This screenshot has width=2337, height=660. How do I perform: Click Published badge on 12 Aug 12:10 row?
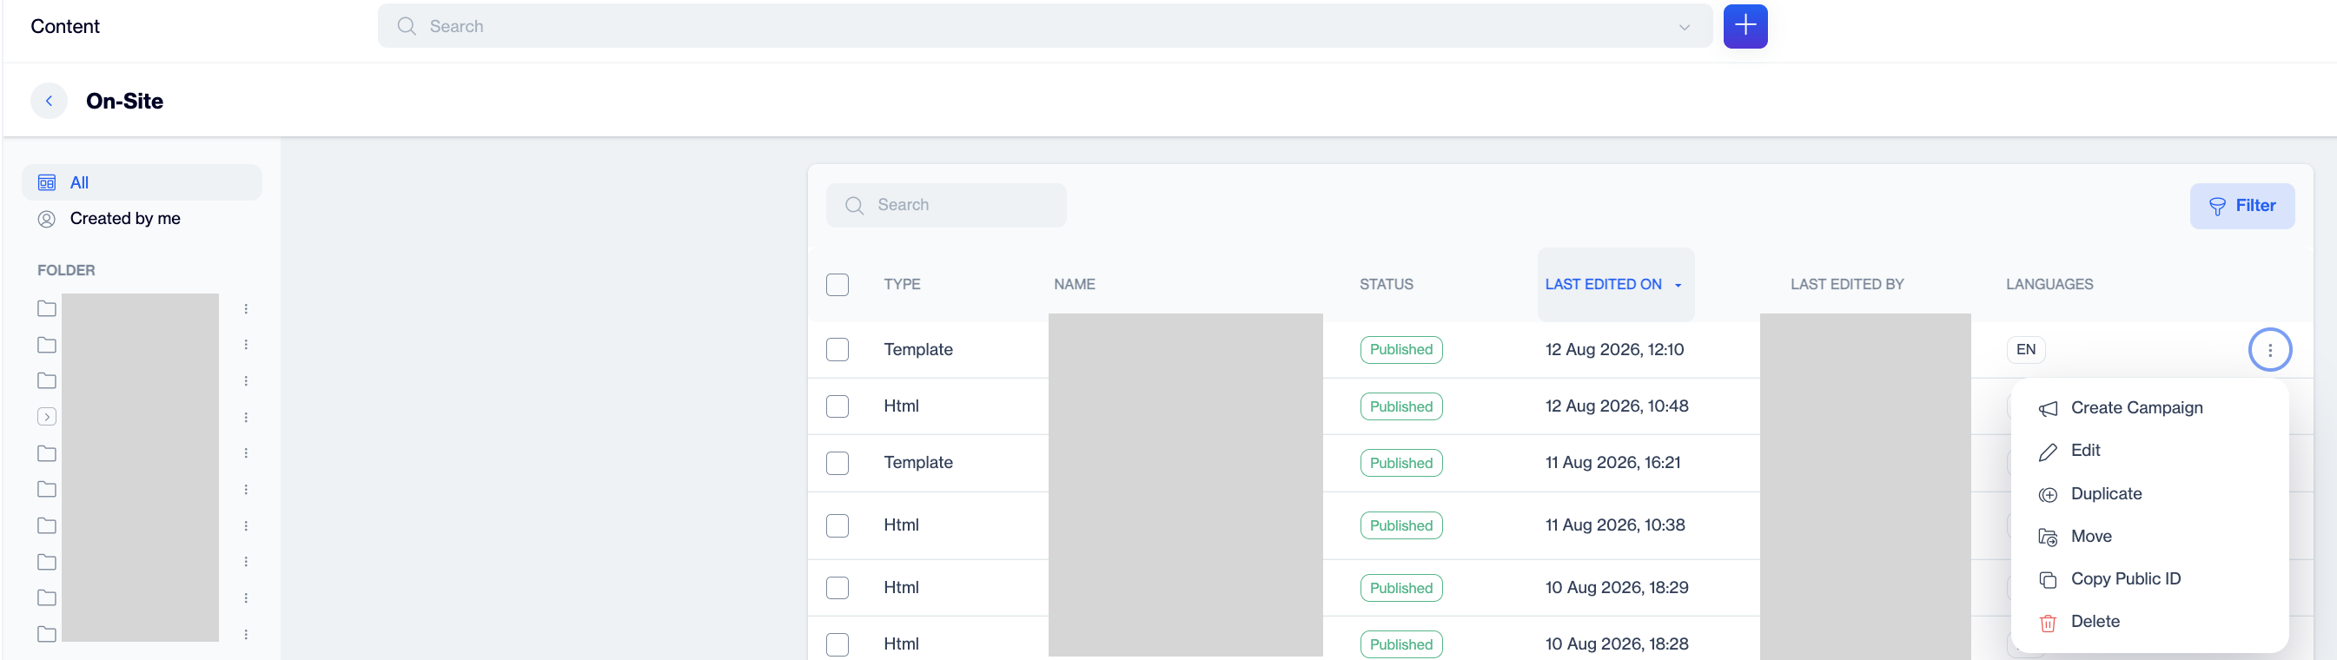tap(1400, 350)
